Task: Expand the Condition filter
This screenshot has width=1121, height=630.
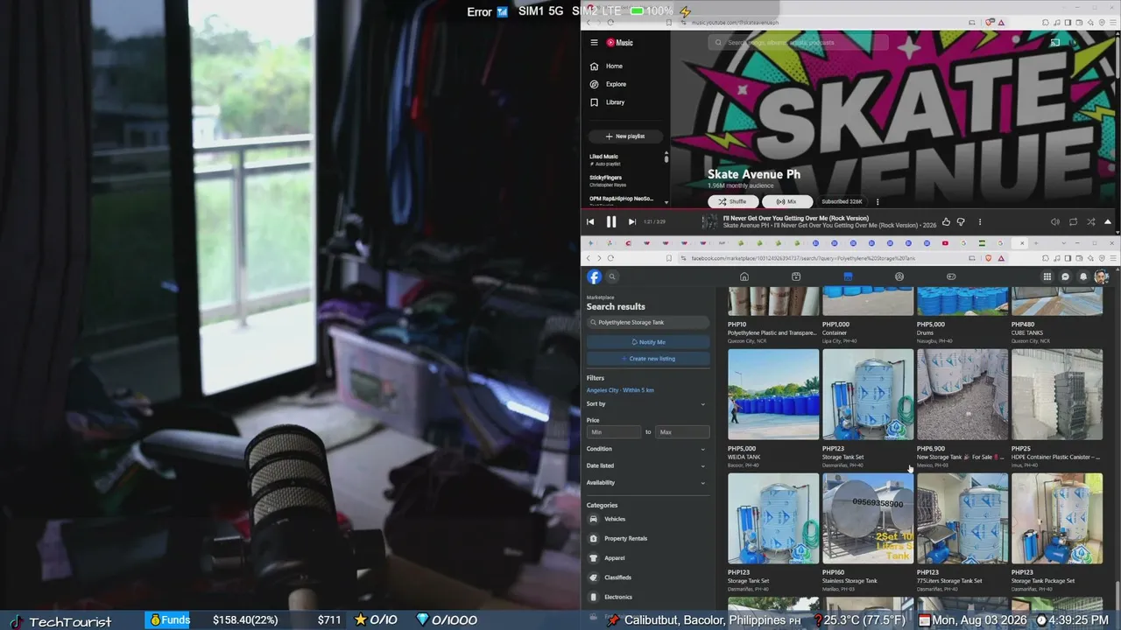Action: 646,449
